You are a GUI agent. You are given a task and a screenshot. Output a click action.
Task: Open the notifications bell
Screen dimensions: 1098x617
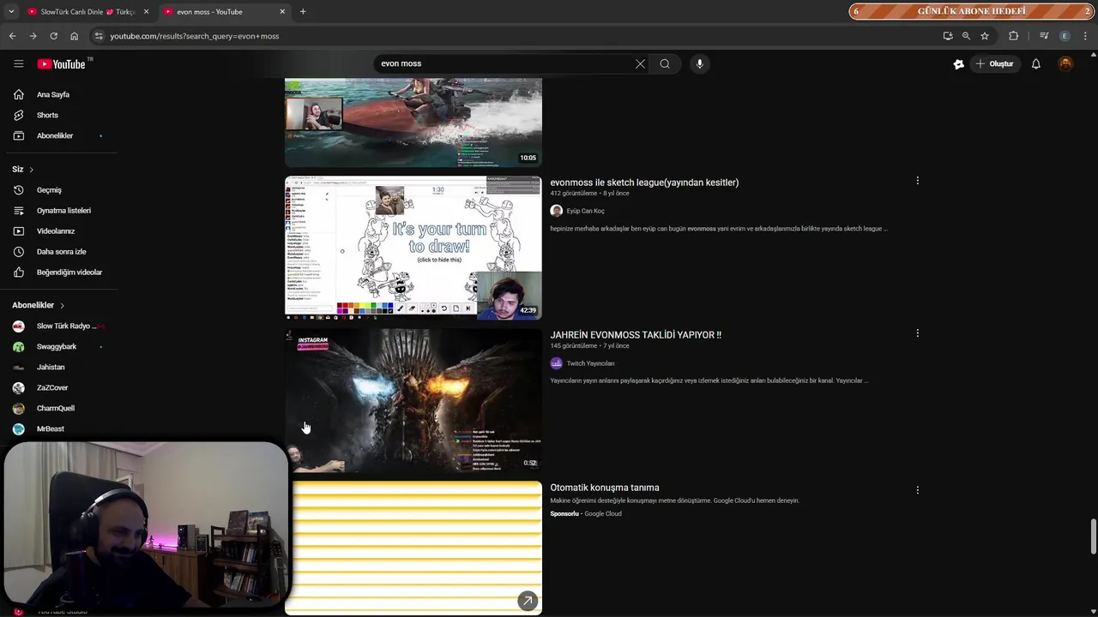1036,63
